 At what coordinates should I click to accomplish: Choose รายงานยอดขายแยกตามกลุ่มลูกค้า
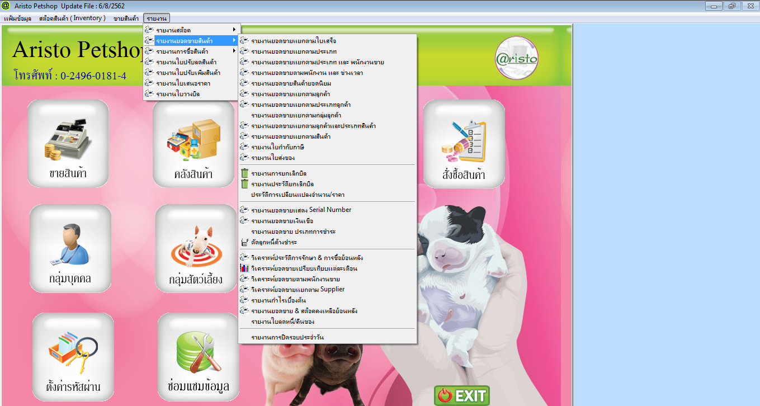pos(327,115)
